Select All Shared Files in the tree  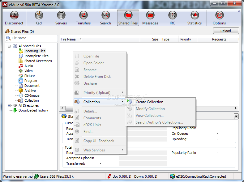point(30,46)
